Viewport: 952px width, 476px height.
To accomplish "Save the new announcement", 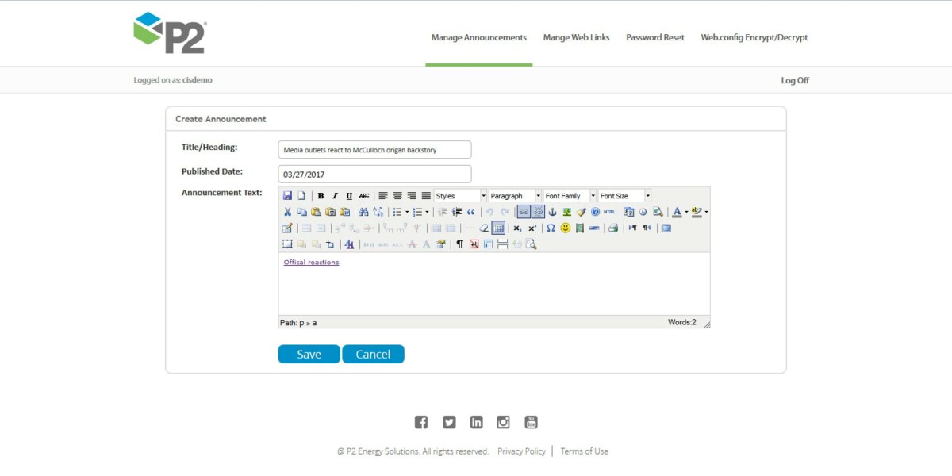I will point(309,354).
